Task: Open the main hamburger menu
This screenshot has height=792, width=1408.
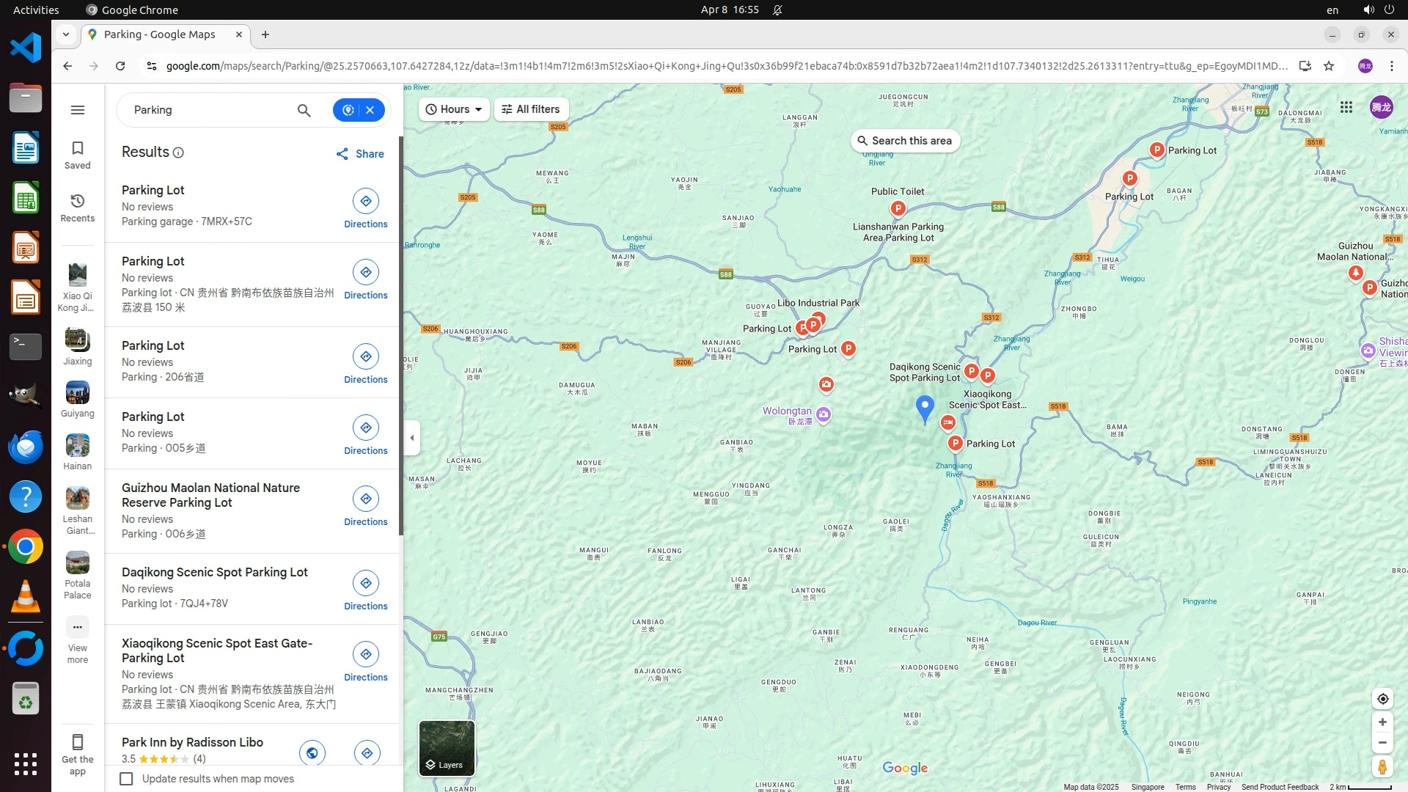Action: [x=78, y=110]
